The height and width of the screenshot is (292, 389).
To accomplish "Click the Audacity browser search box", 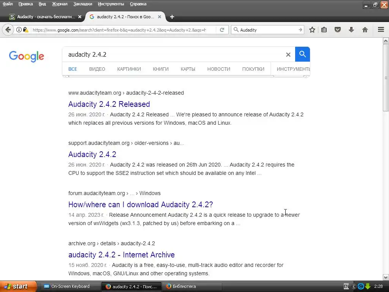I will (268, 30).
